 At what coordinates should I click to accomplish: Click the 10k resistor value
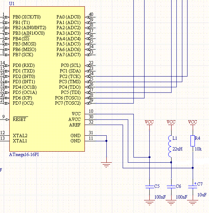coord(198,149)
